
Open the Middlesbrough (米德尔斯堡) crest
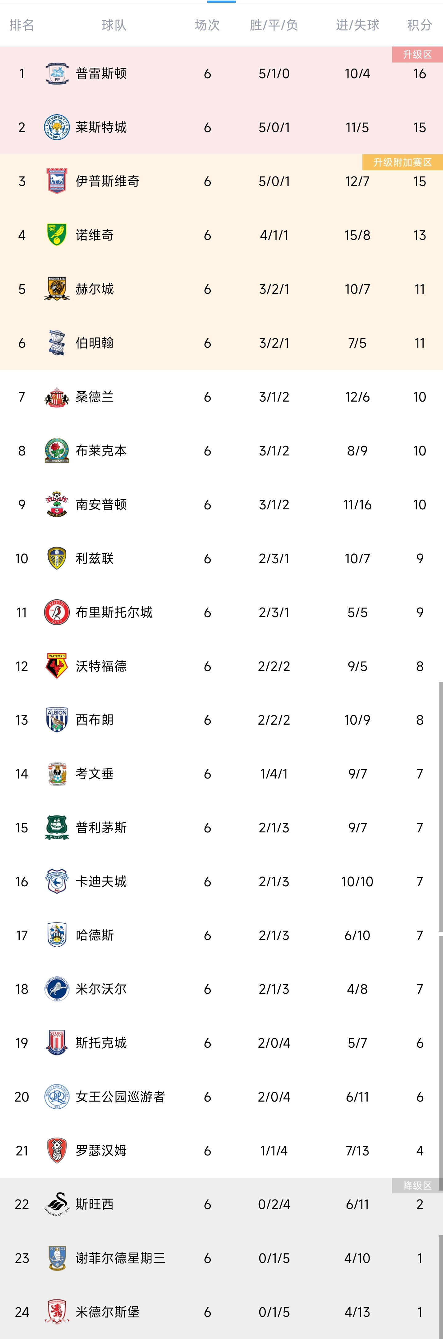click(x=57, y=1312)
